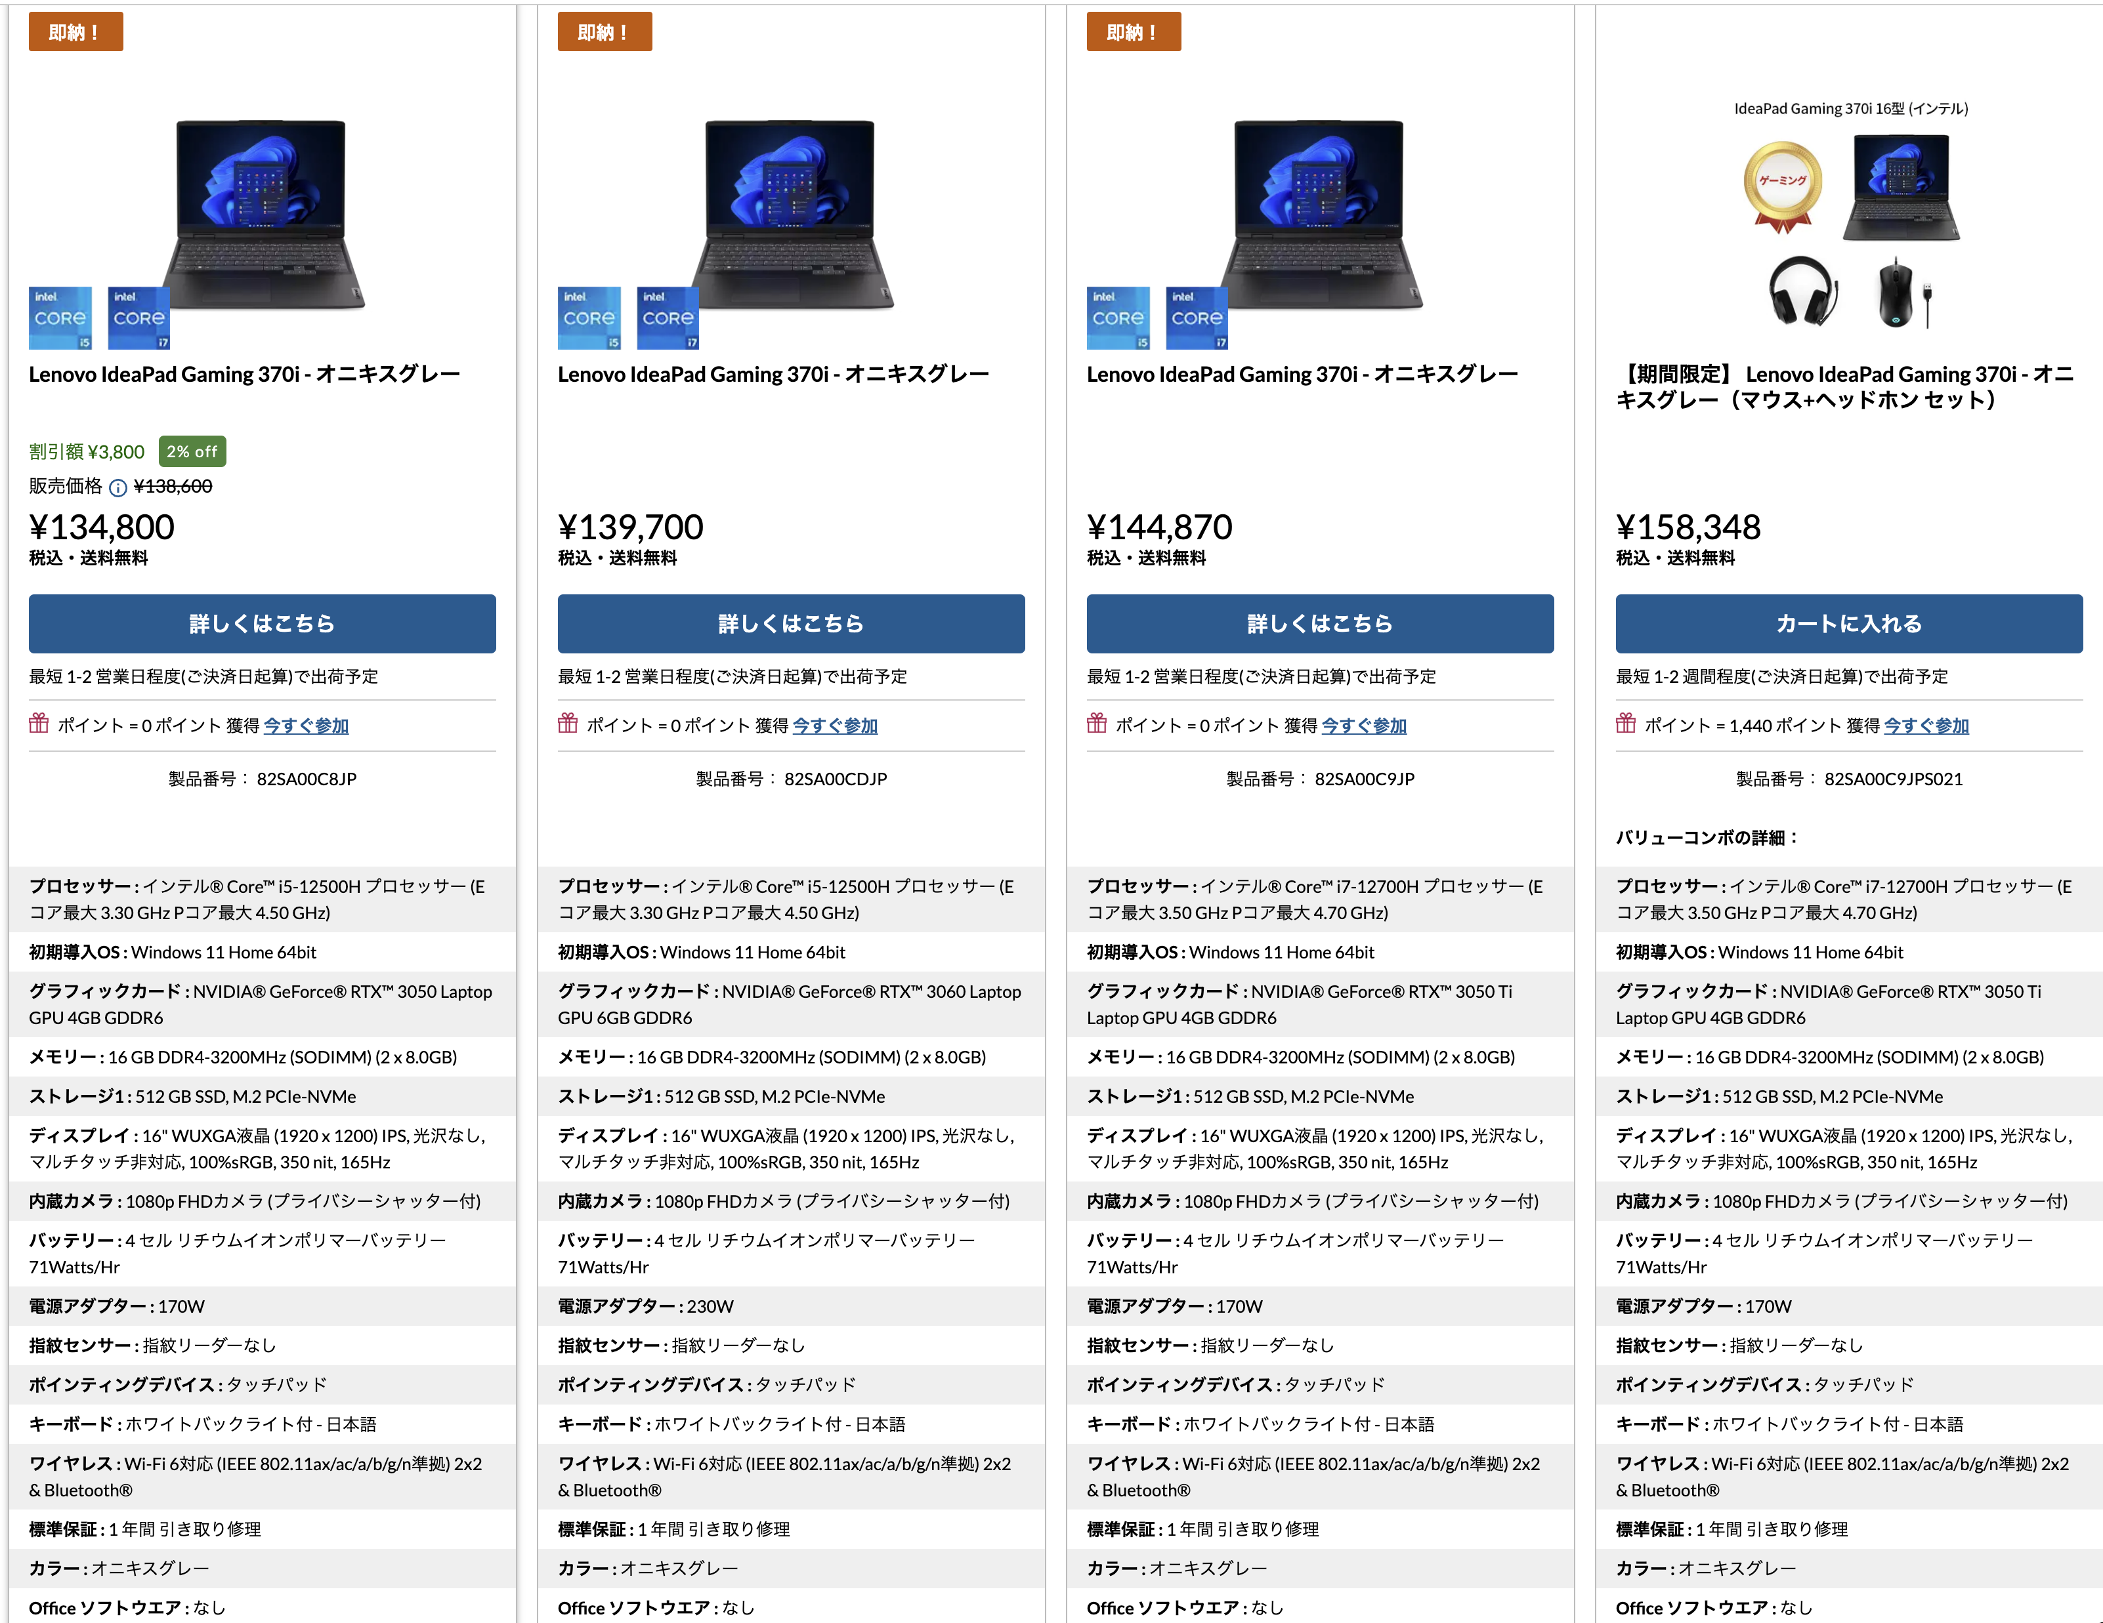Image resolution: width=2103 pixels, height=1623 pixels.
Task: Click the gift points icon on the ¥134,800 card
Action: (x=39, y=723)
